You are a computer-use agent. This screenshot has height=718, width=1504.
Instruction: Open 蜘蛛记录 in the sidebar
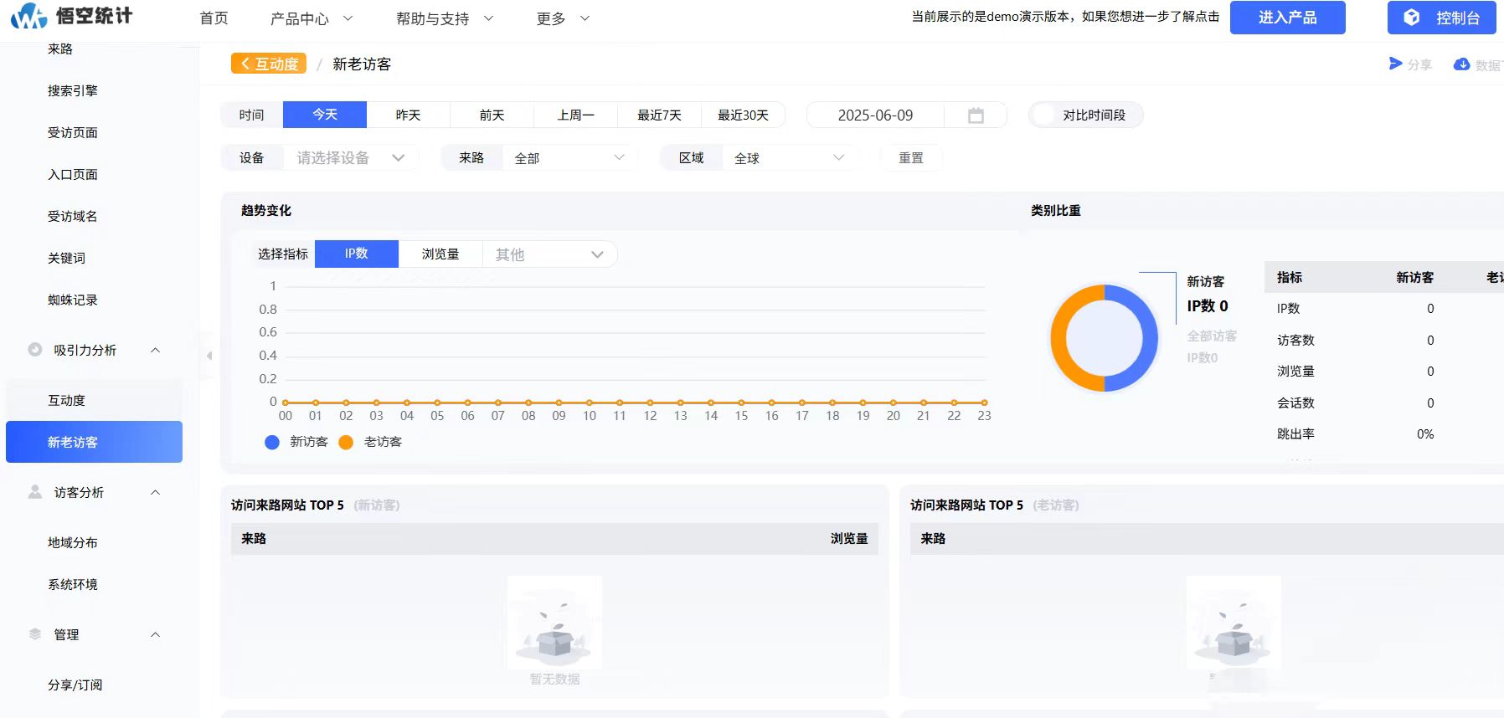pyautogui.click(x=73, y=300)
